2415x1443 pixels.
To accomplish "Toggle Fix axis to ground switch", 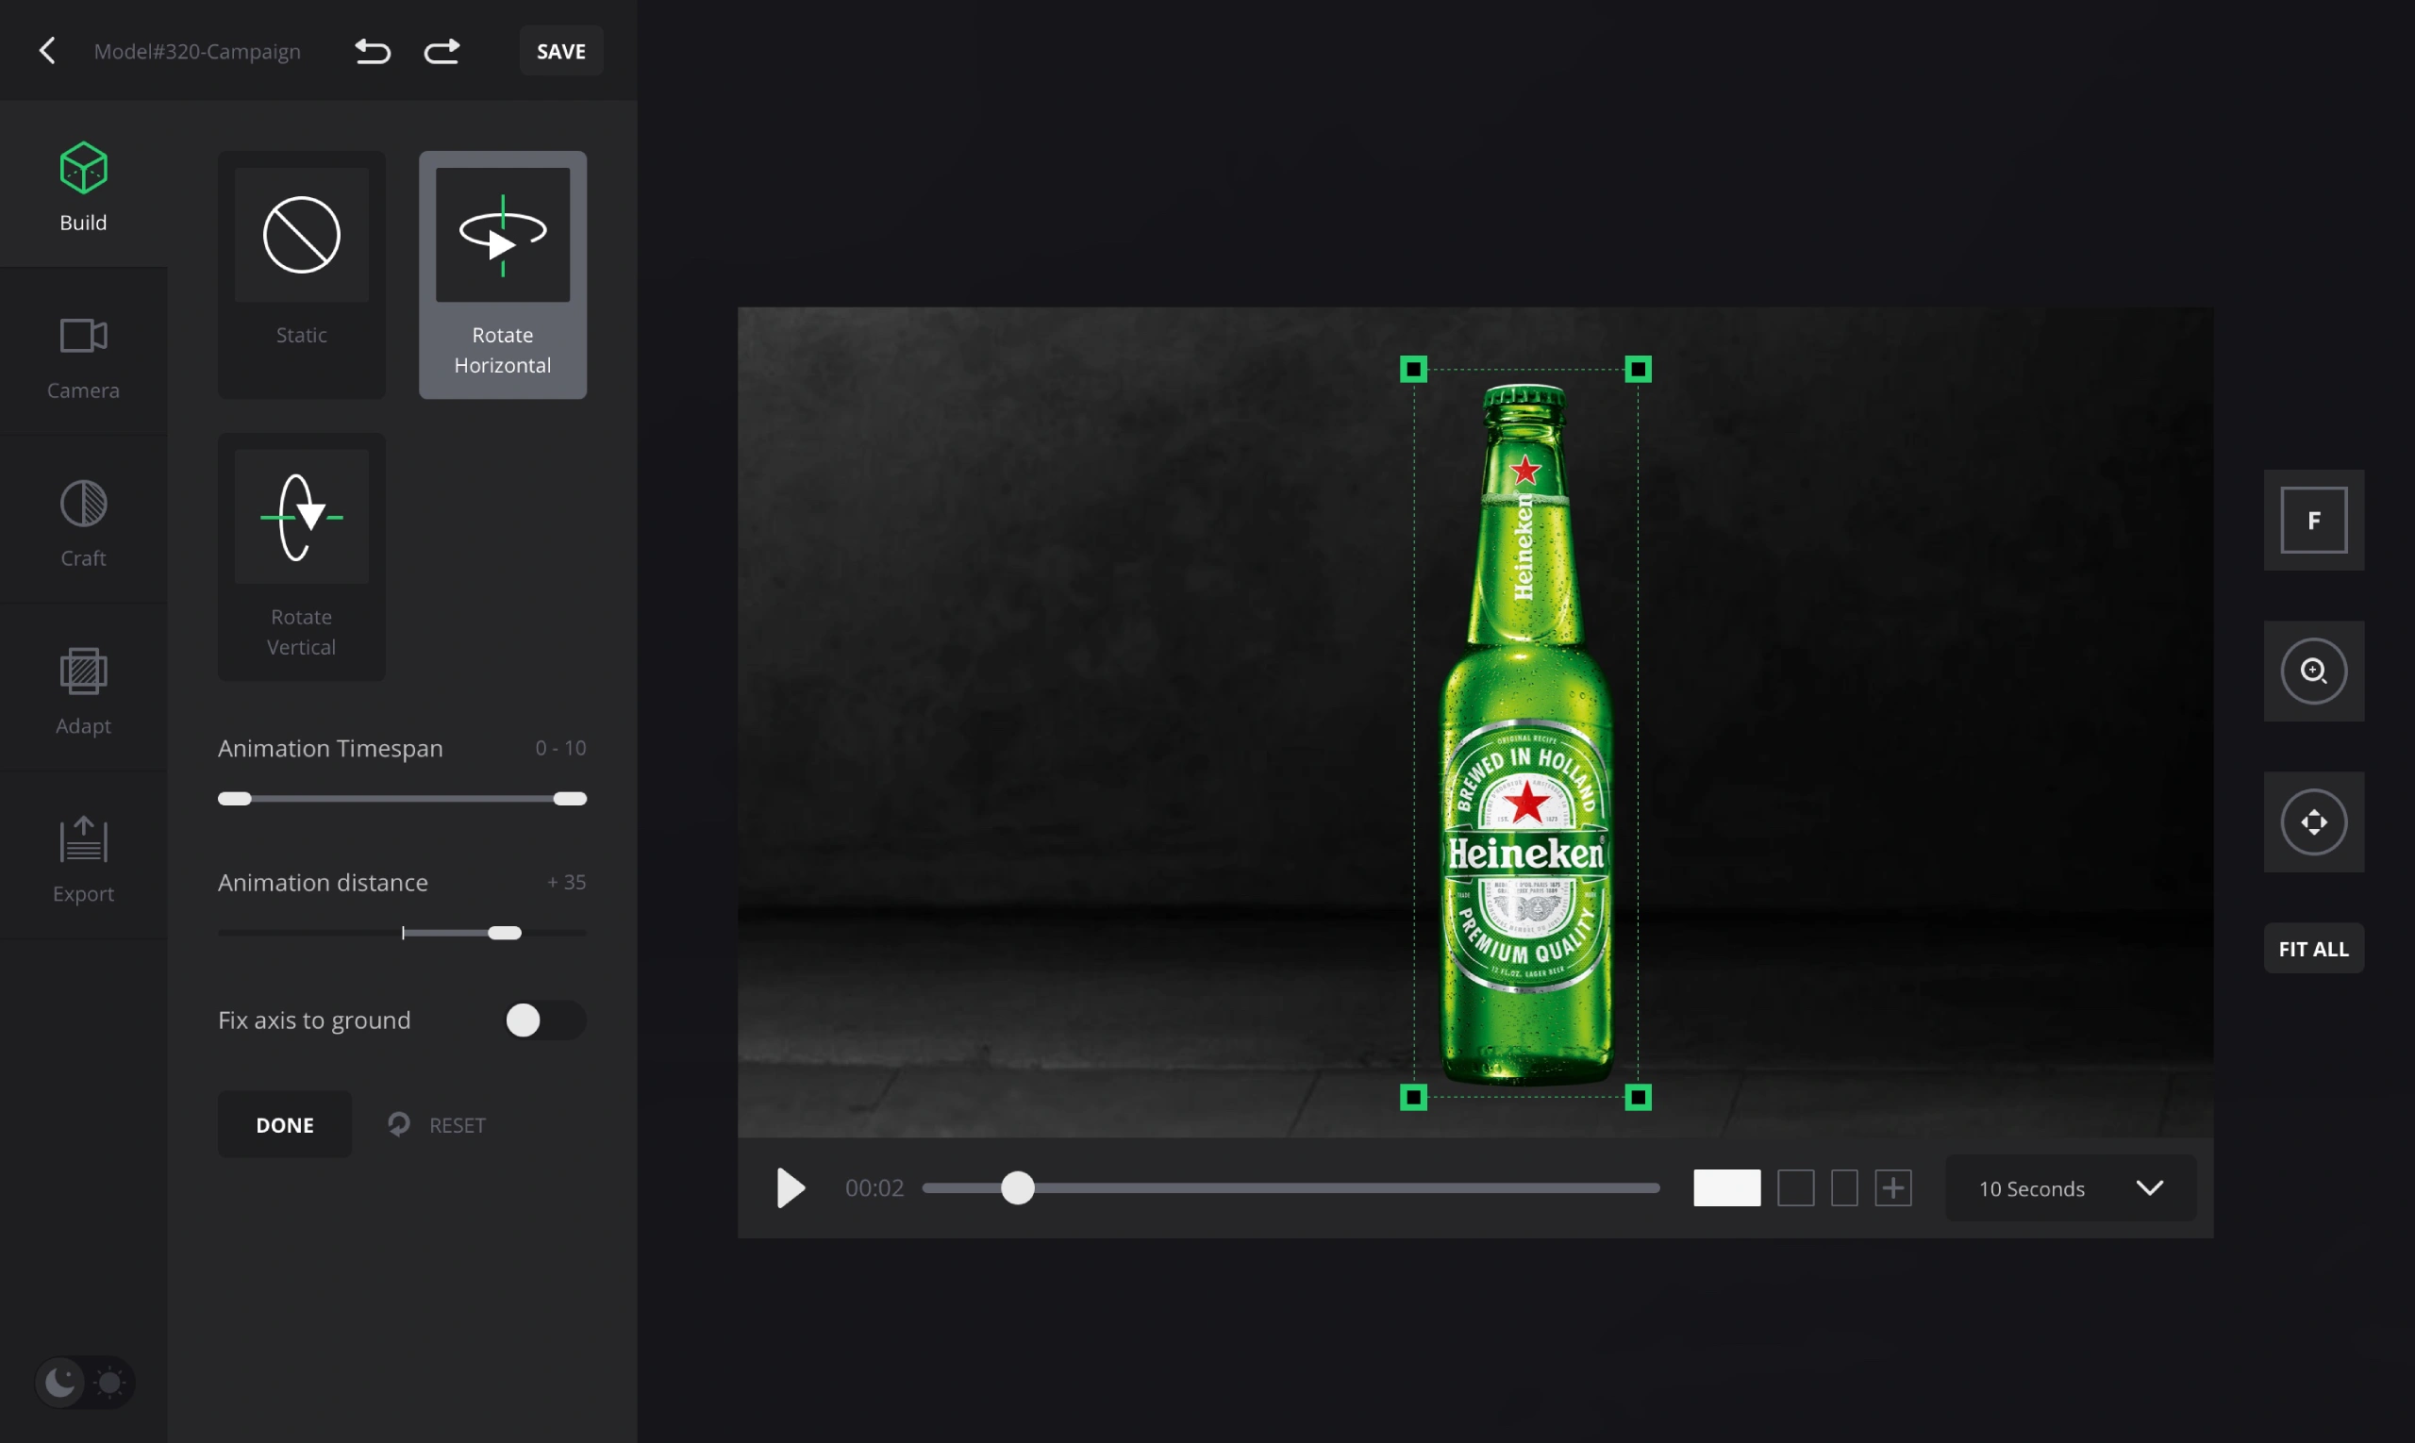I will (x=544, y=1020).
